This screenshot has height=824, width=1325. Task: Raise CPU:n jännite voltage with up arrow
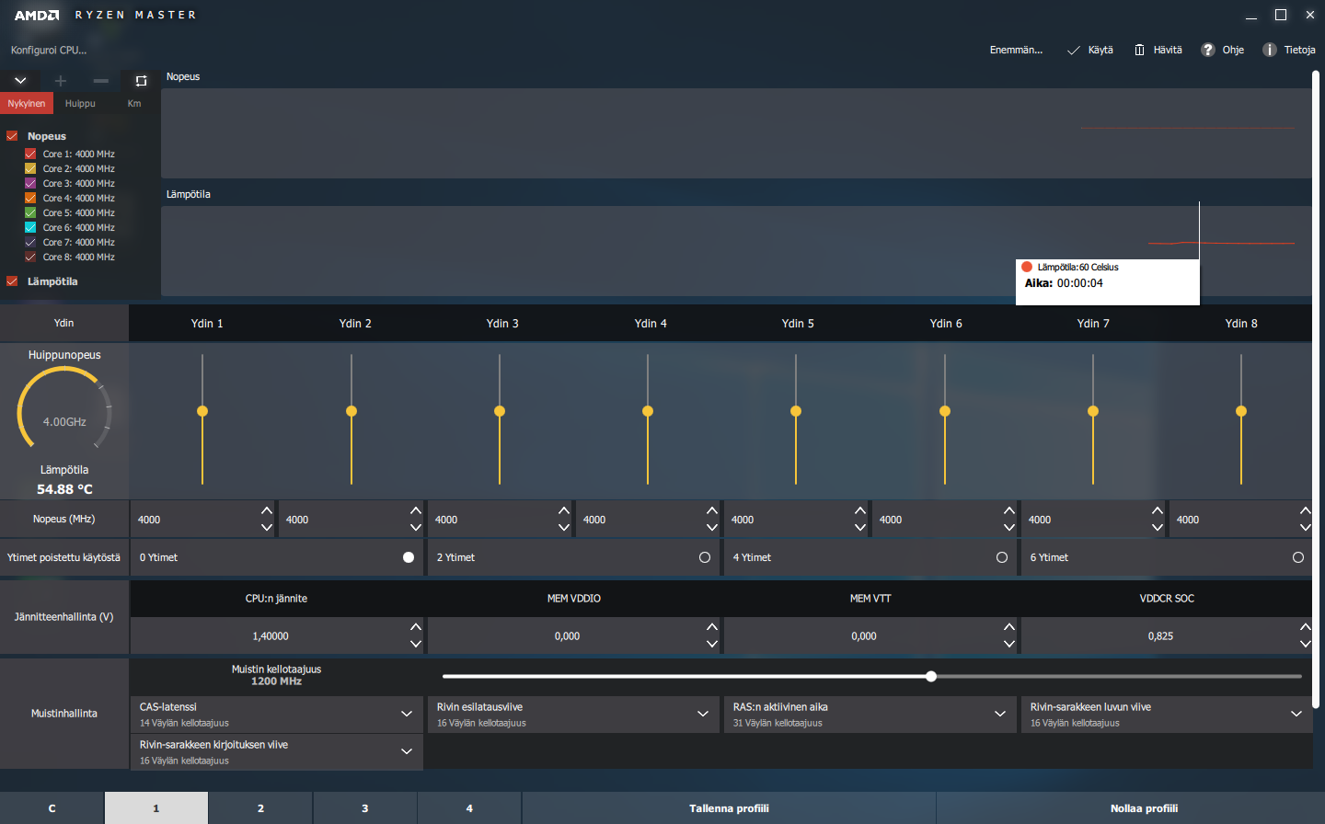click(x=416, y=627)
